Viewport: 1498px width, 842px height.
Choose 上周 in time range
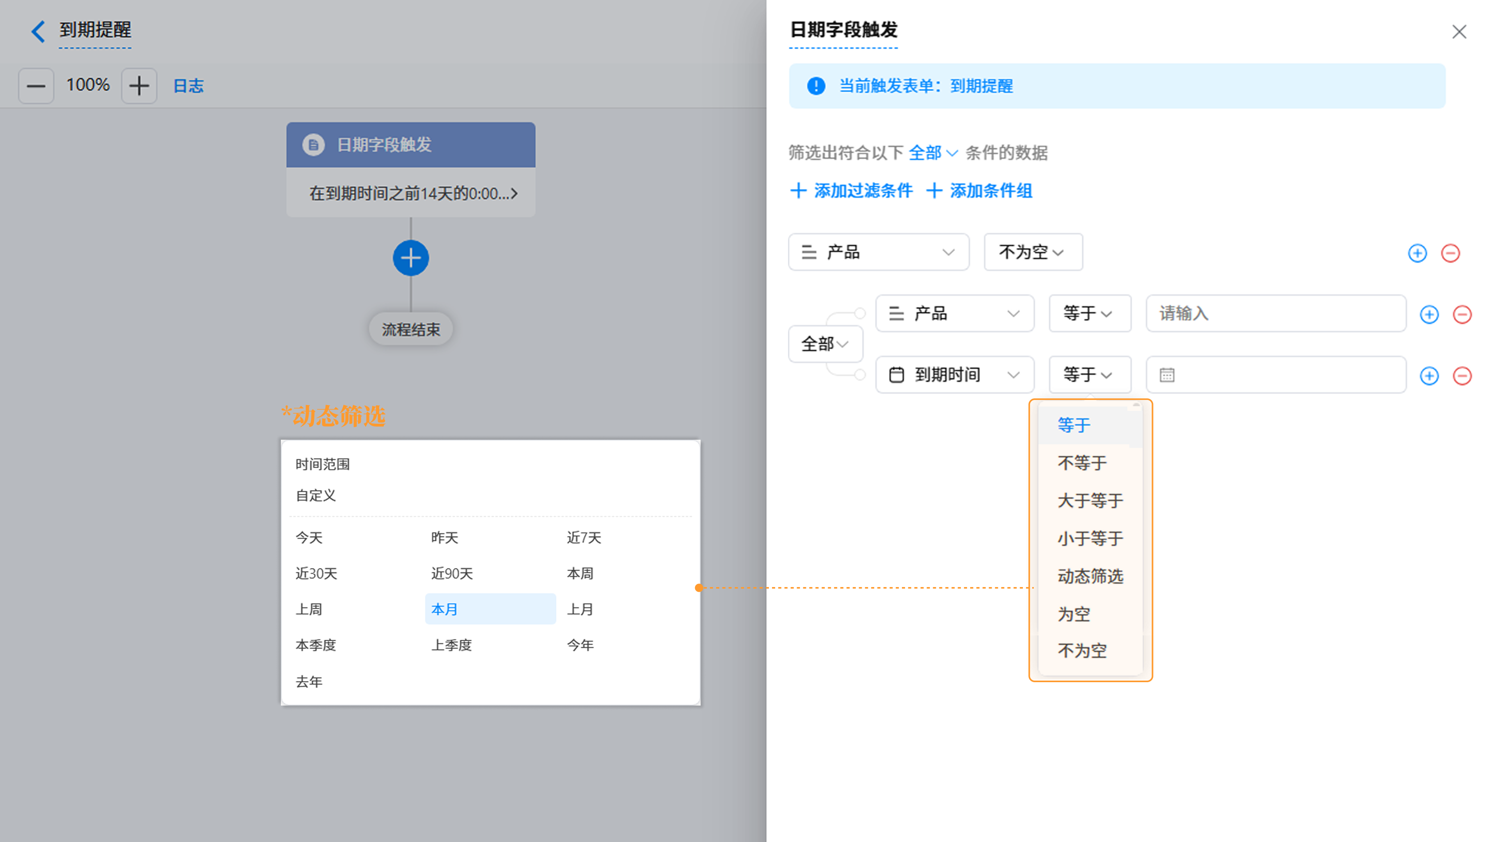tap(309, 610)
